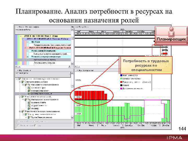Expand the Нет Роли group
188x141 pixels.
(28, 42)
